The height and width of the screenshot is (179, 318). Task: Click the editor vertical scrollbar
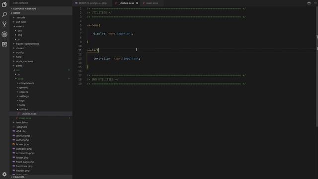(317, 67)
